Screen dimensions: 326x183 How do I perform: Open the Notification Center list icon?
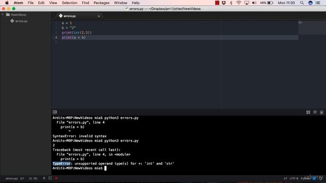click(x=318, y=3)
